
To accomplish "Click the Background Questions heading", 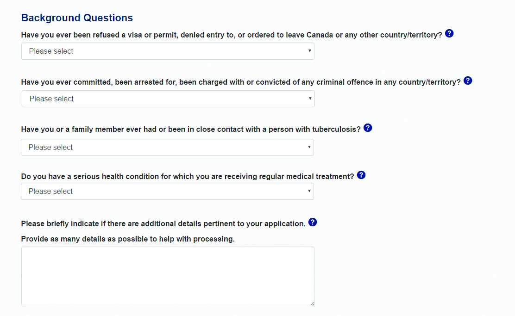I will click(77, 18).
